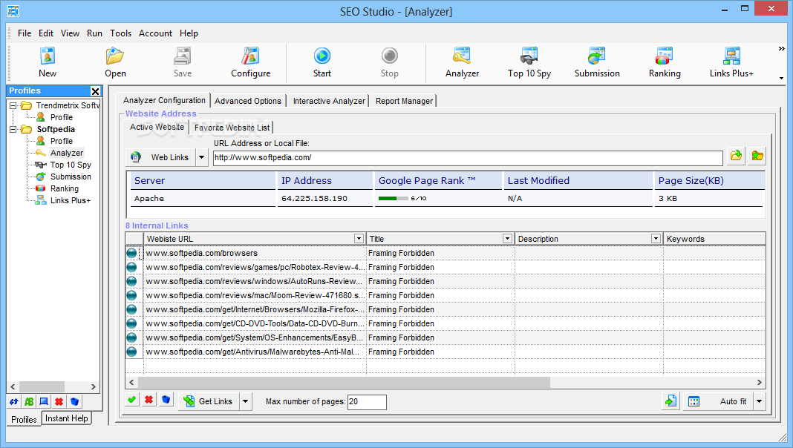The height and width of the screenshot is (448, 793).
Task: Click the green arrow folder icon beside URL
Action: pos(736,156)
